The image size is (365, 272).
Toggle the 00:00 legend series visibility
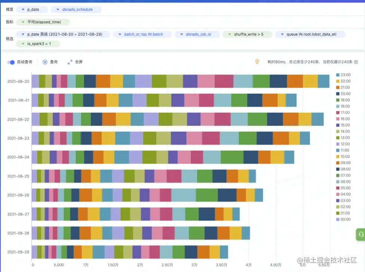tap(343, 219)
